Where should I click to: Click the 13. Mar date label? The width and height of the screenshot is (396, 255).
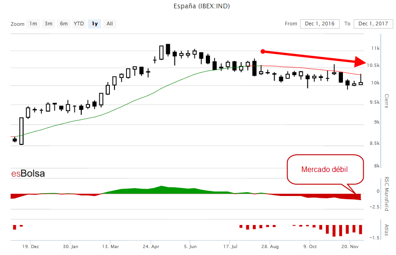[110, 246]
